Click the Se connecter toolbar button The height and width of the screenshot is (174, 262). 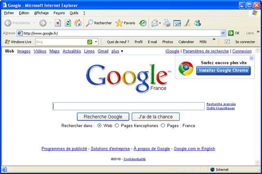tap(245, 42)
